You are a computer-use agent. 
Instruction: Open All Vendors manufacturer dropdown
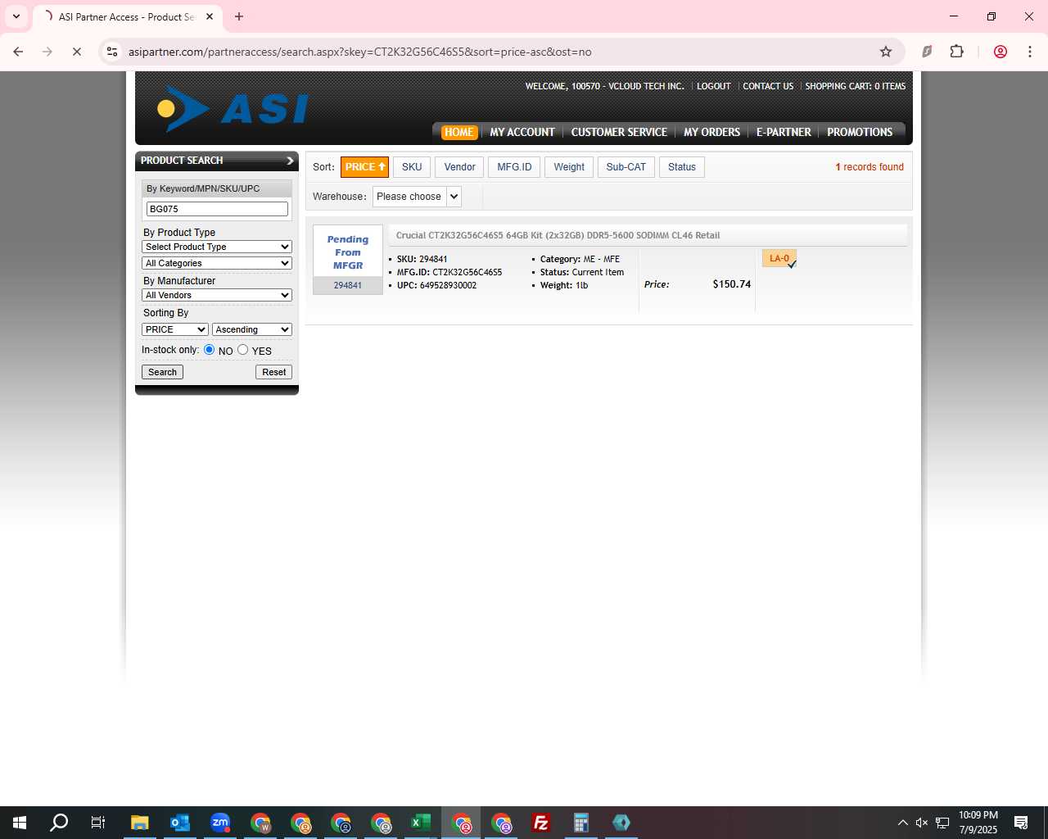pos(217,295)
